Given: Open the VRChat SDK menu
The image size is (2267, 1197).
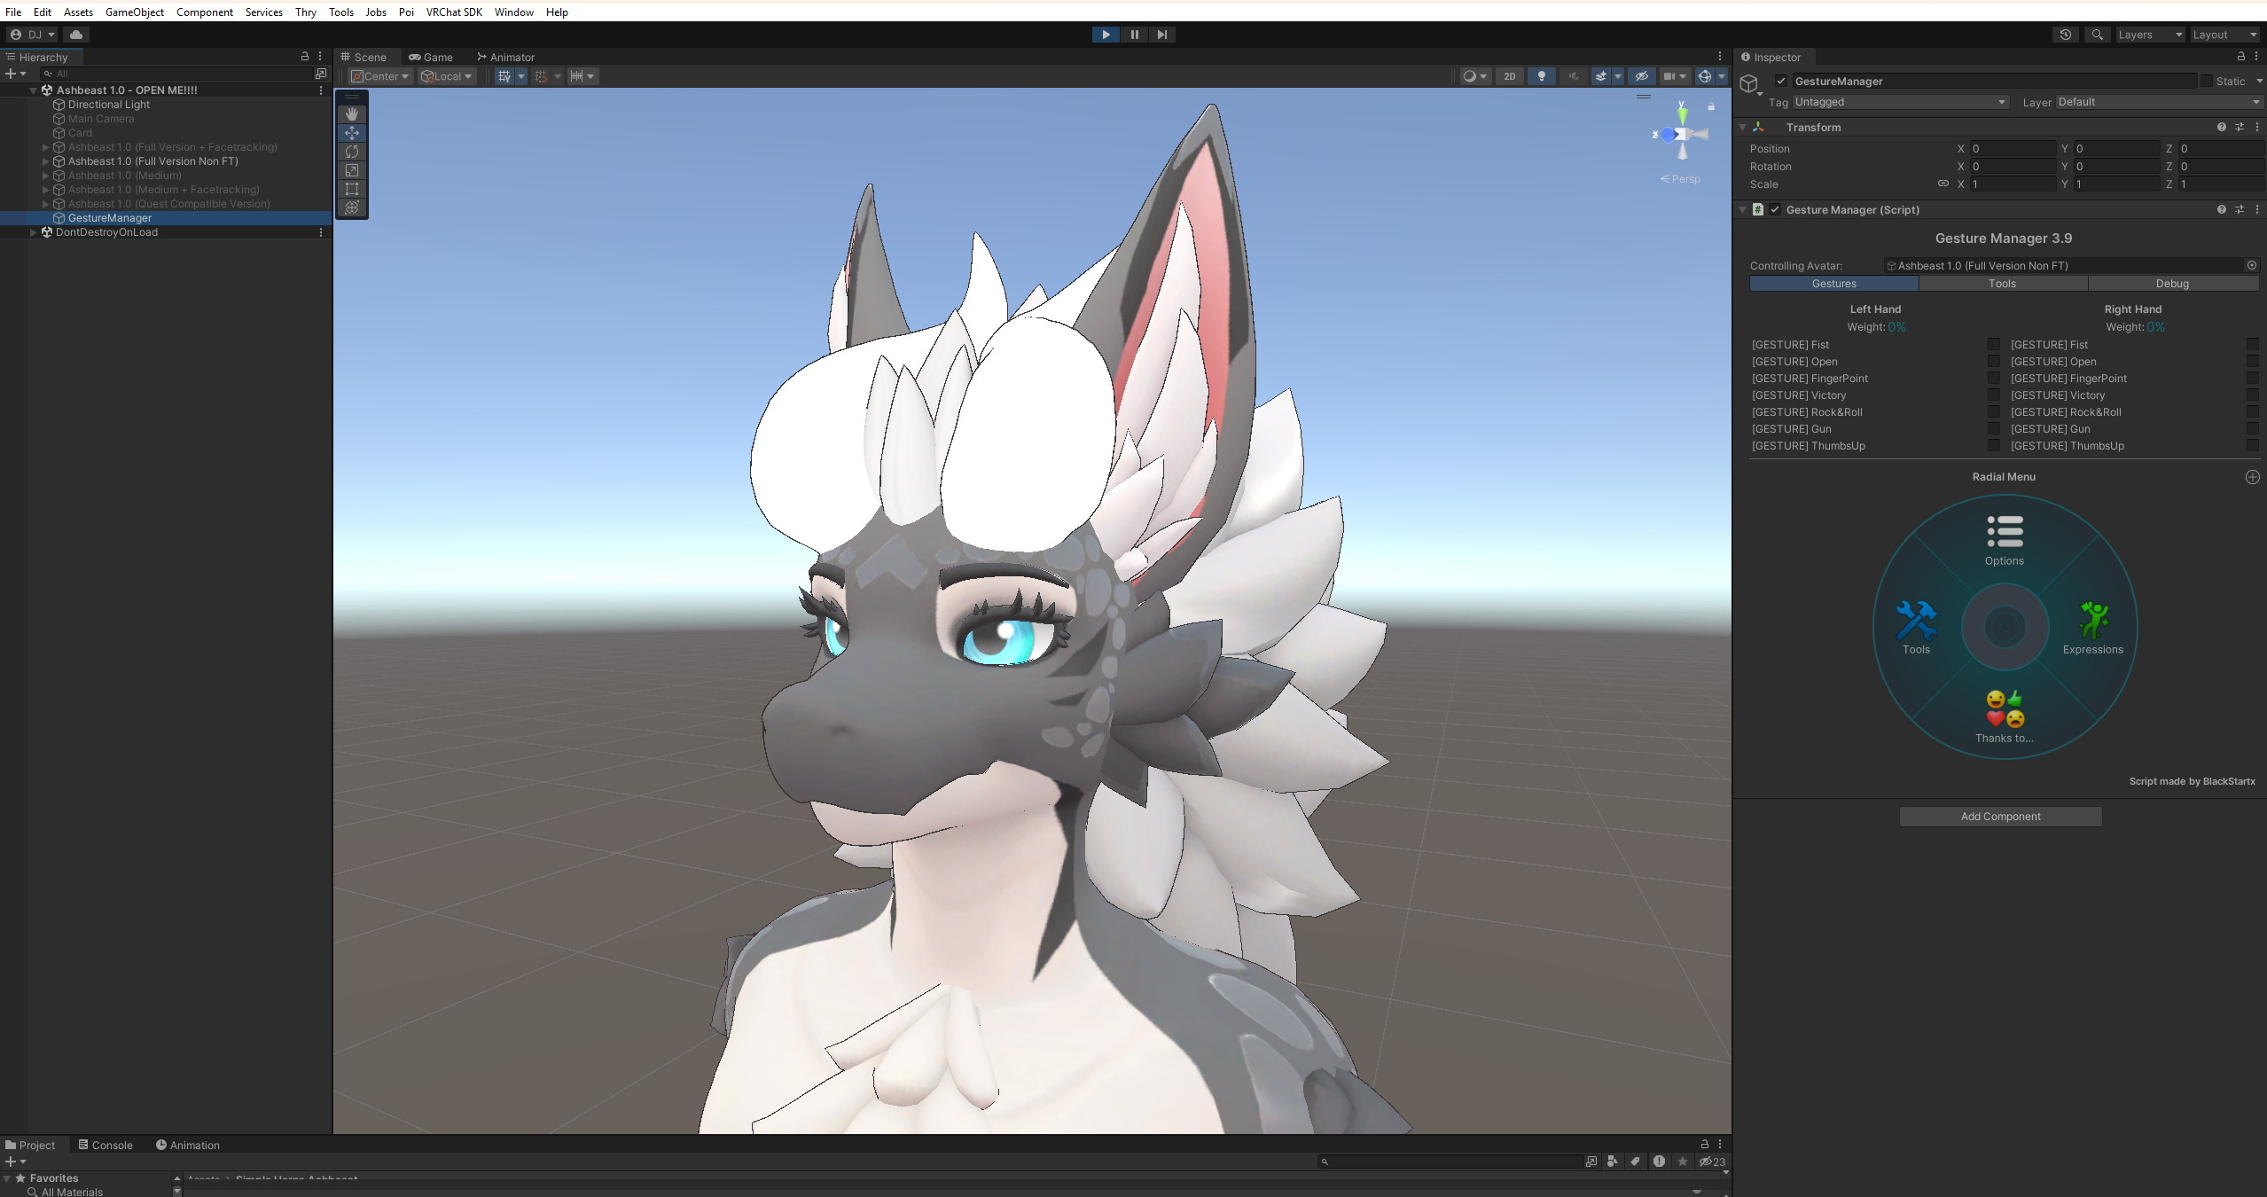Looking at the screenshot, I should click(454, 12).
